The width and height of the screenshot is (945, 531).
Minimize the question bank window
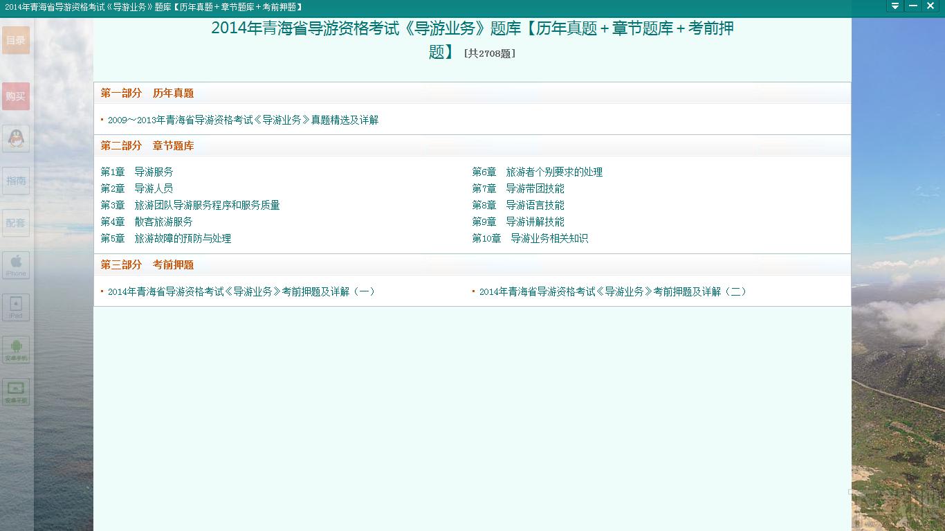913,6
